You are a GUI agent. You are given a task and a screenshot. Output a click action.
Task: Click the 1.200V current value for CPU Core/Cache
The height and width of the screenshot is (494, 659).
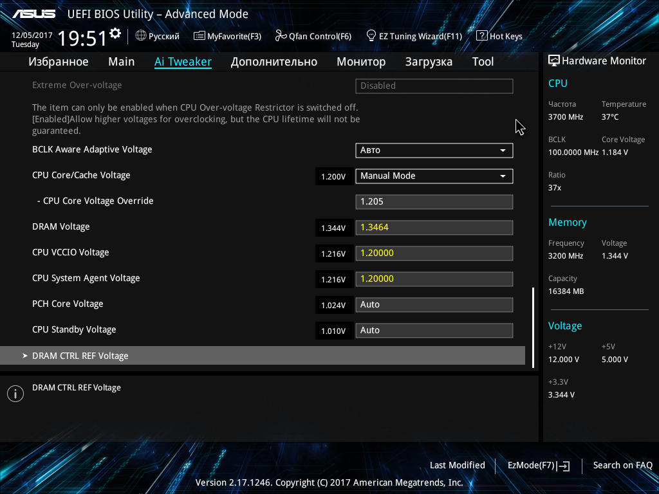(x=333, y=177)
